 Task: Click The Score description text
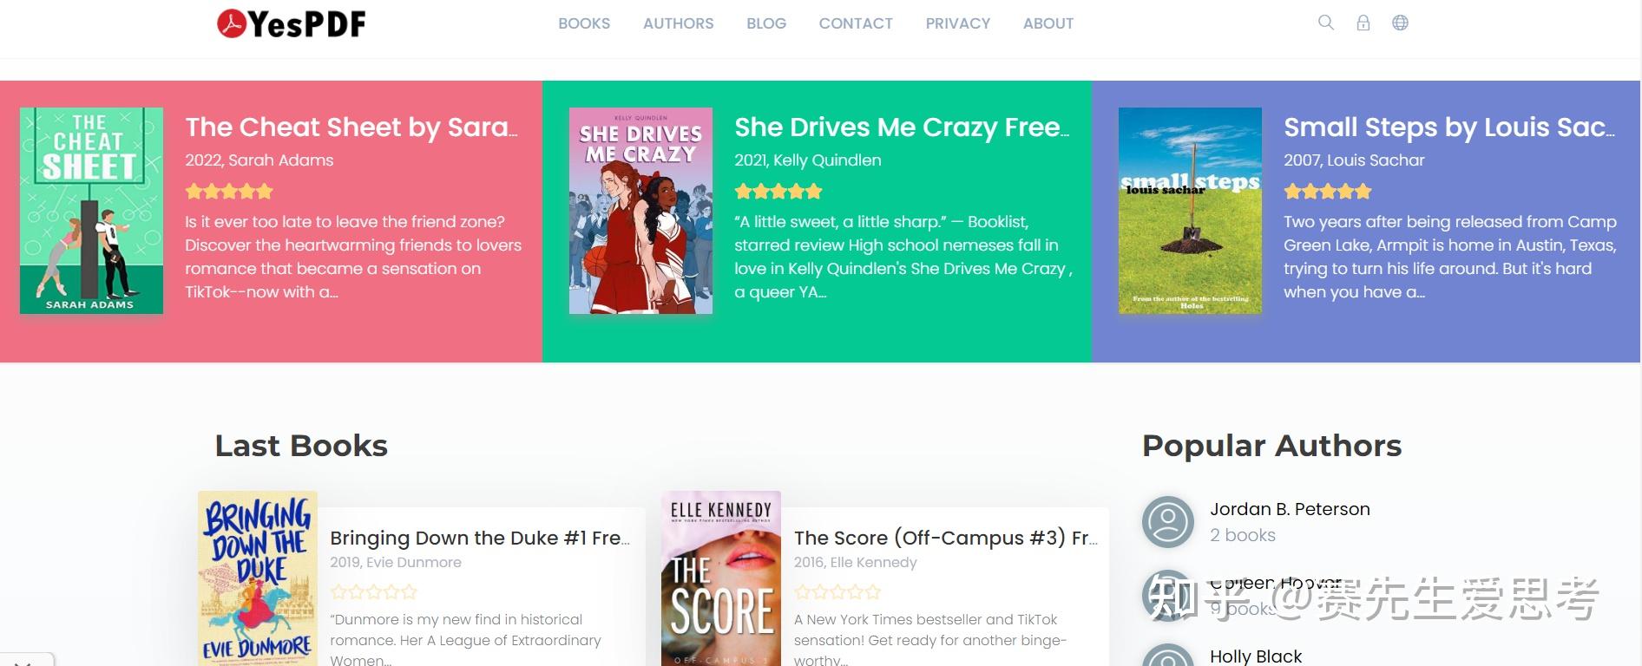click(930, 639)
